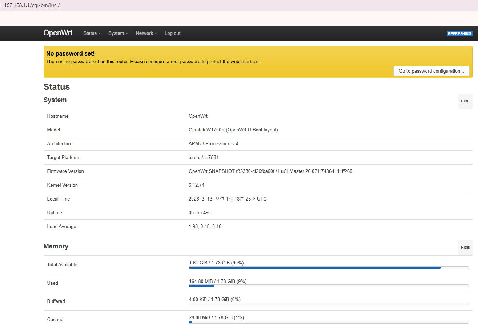Select the Cached label
The width and height of the screenshot is (478, 332).
coord(55,319)
